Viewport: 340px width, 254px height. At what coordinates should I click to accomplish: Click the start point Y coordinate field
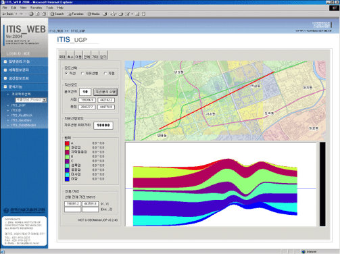tap(106, 100)
